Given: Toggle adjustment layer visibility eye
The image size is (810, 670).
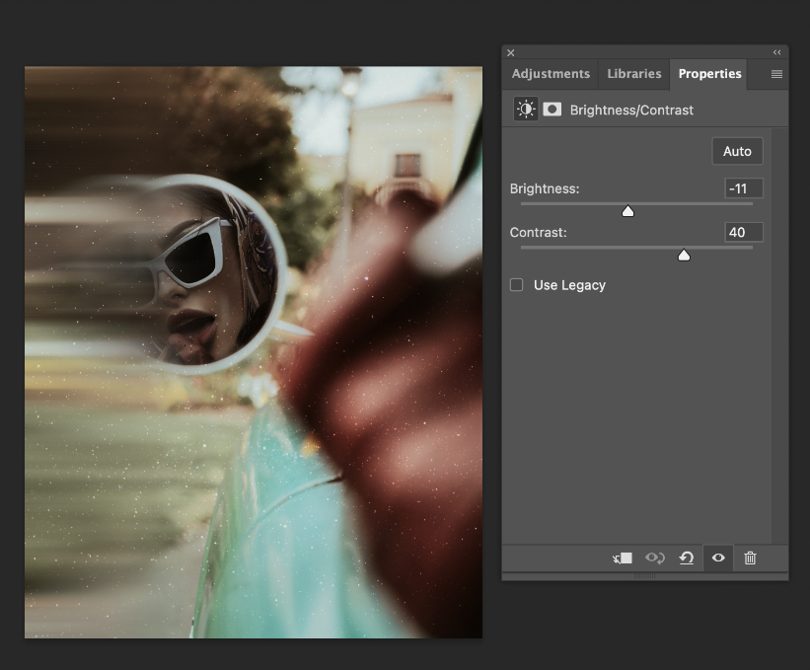Looking at the screenshot, I should tap(718, 558).
